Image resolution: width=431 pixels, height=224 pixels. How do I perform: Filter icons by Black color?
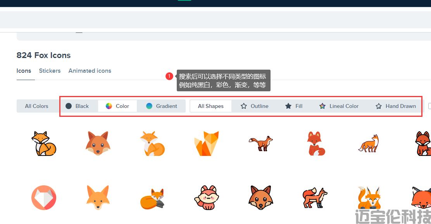point(77,106)
